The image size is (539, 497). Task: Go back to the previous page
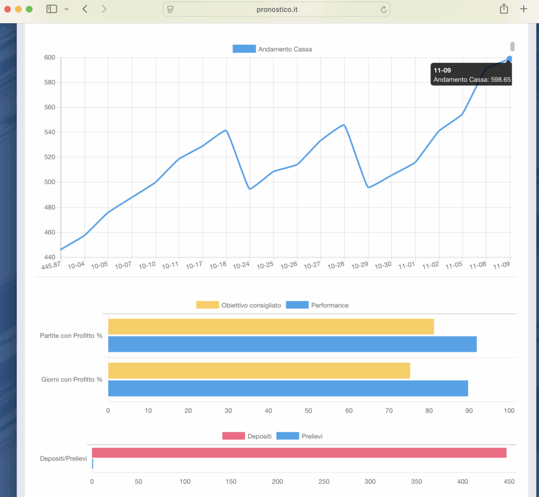click(85, 9)
